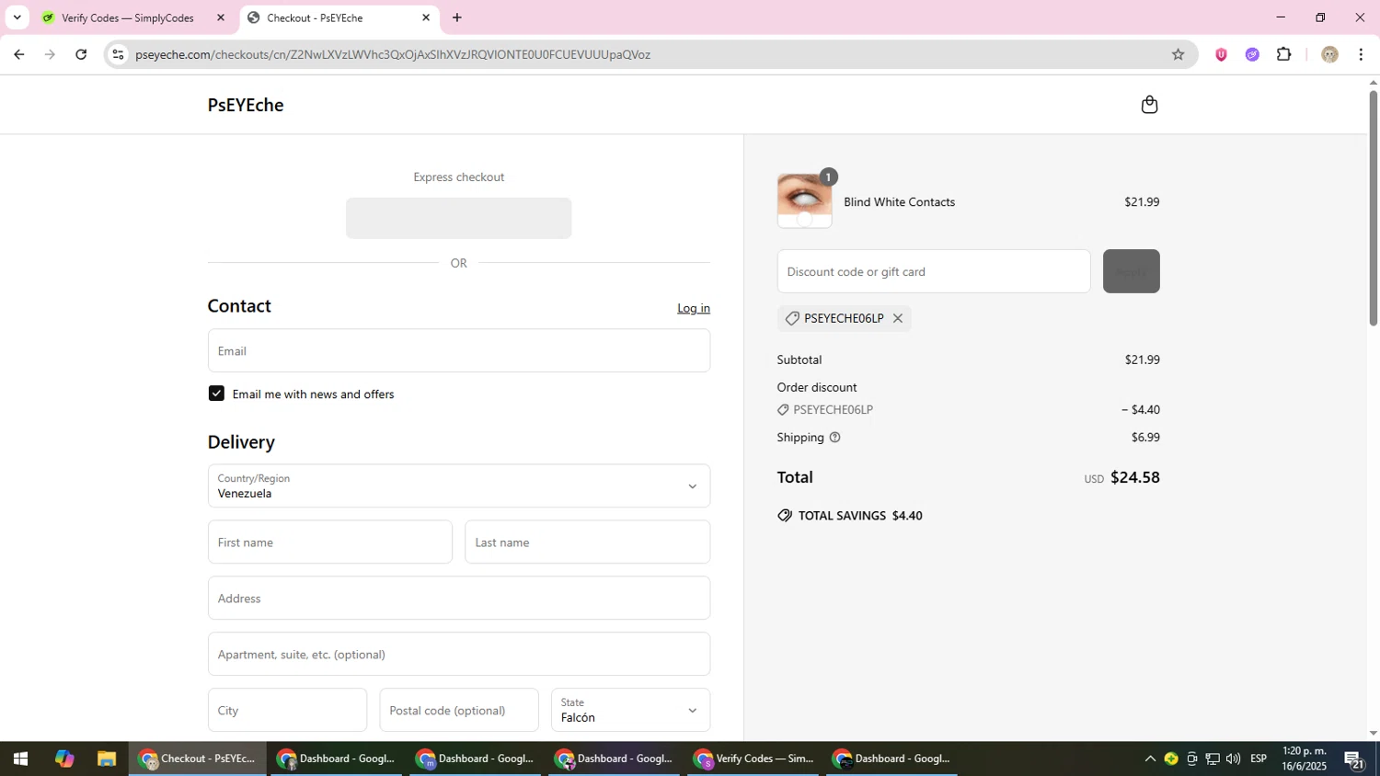Click the address bar URL
The width and height of the screenshot is (1380, 776).
click(393, 54)
